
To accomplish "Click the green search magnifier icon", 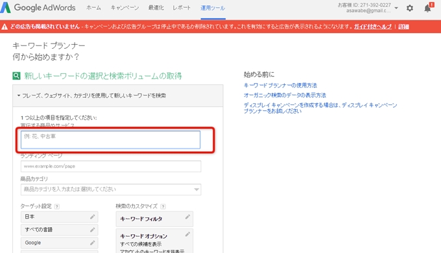I will tap(16, 76).
